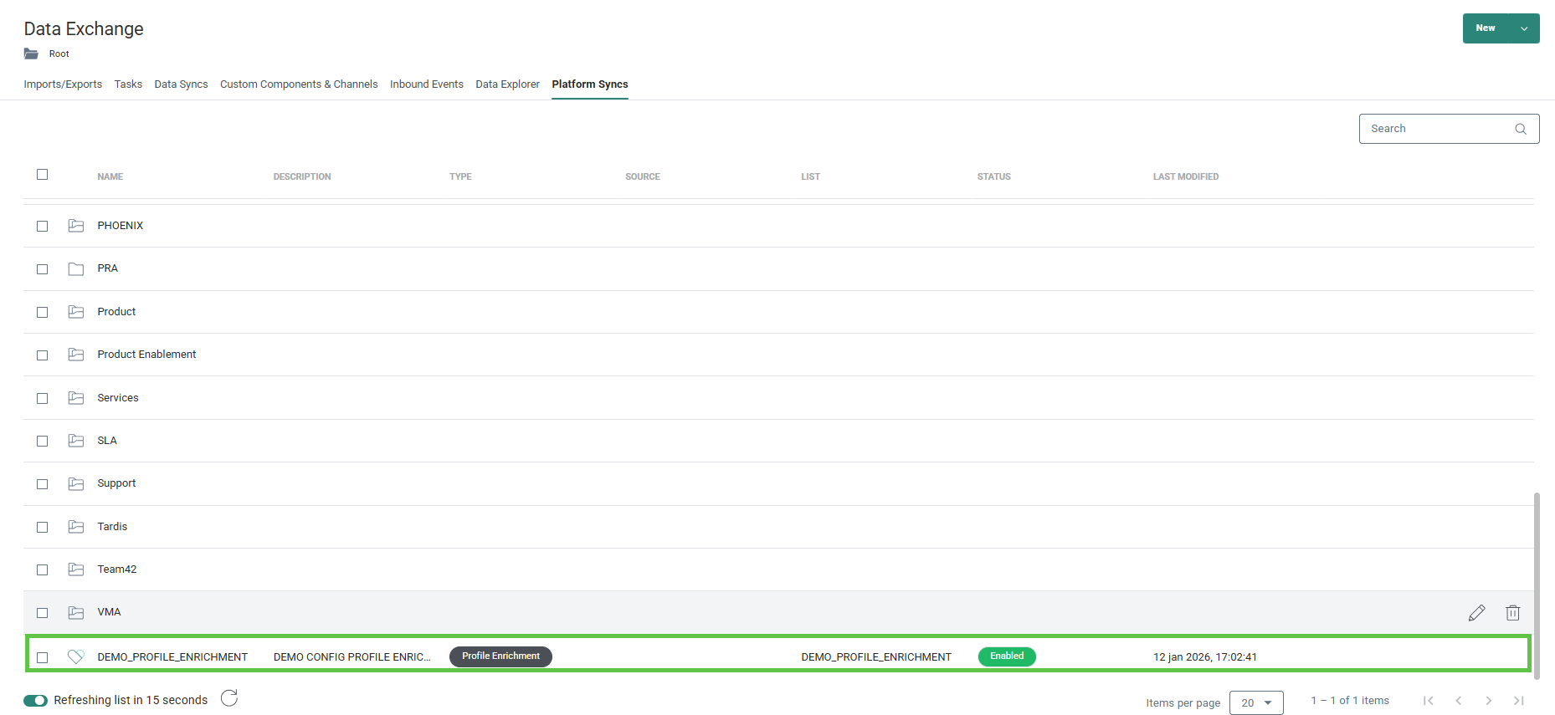Screen dimensions: 1555x715
Task: Sort by the LIST column header
Action: coord(810,177)
